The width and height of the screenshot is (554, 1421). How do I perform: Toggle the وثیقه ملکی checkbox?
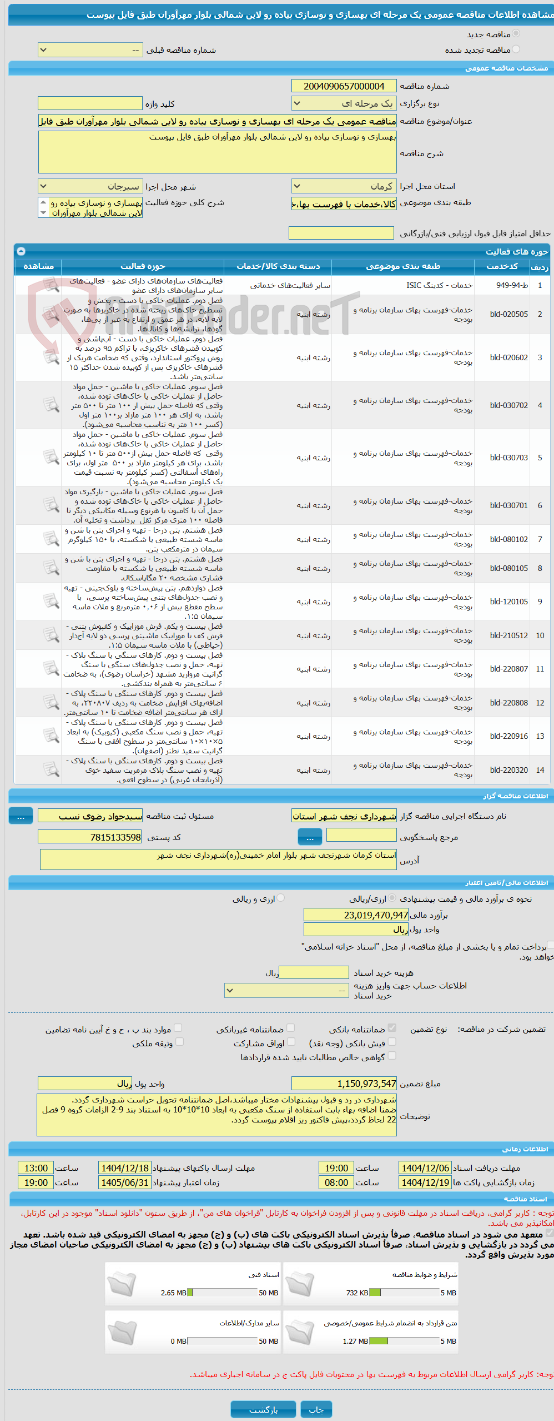click(x=179, y=1042)
